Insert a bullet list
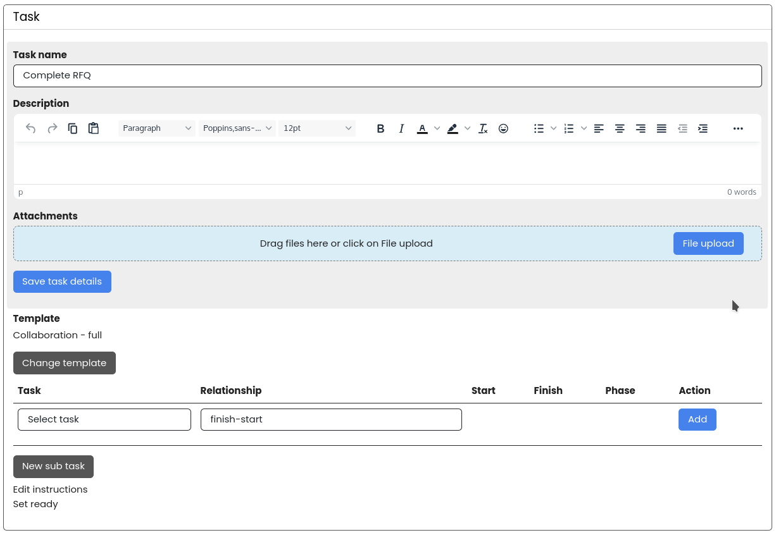This screenshot has height=535, width=776. tap(539, 128)
